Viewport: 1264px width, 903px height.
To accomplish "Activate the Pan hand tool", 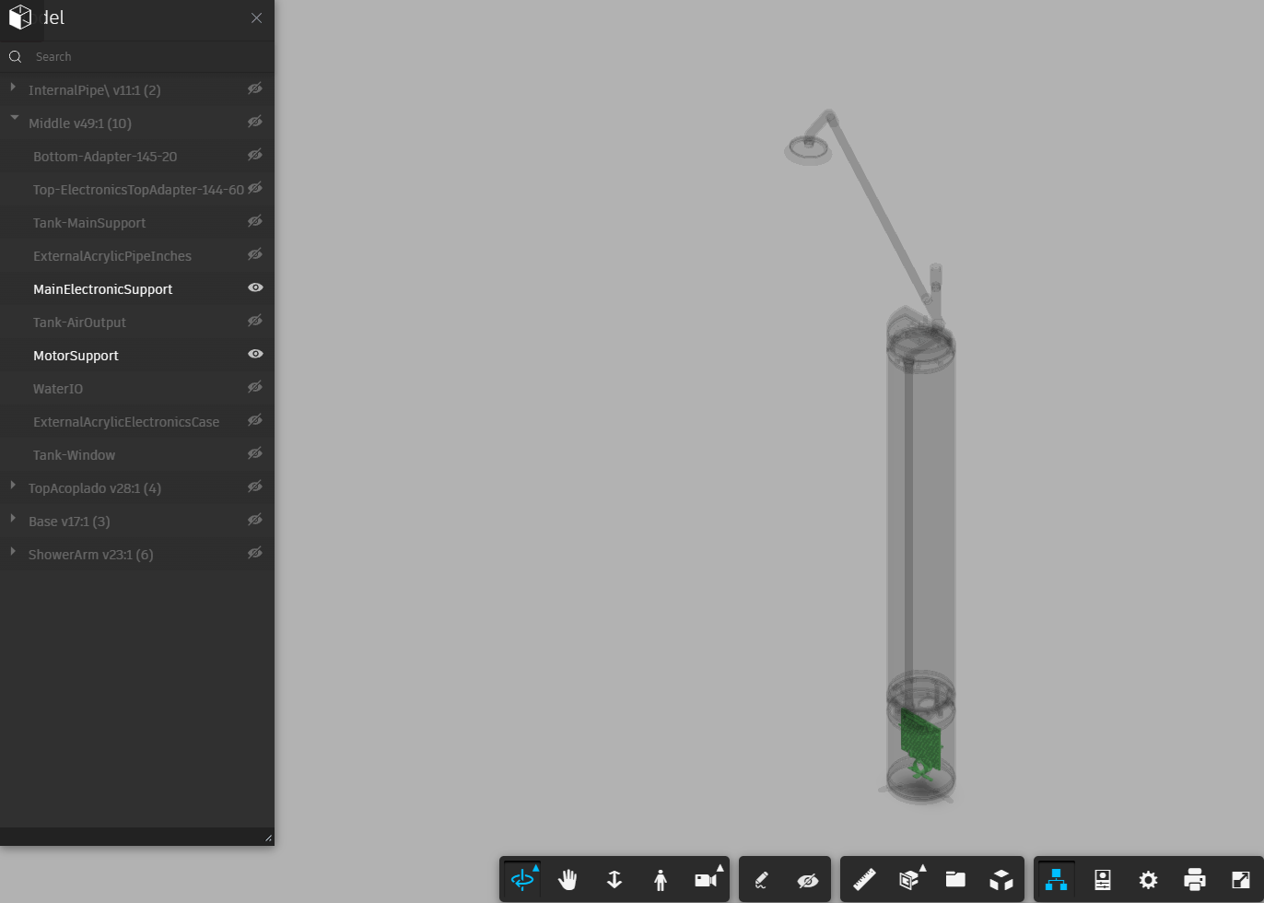I will 568,880.
